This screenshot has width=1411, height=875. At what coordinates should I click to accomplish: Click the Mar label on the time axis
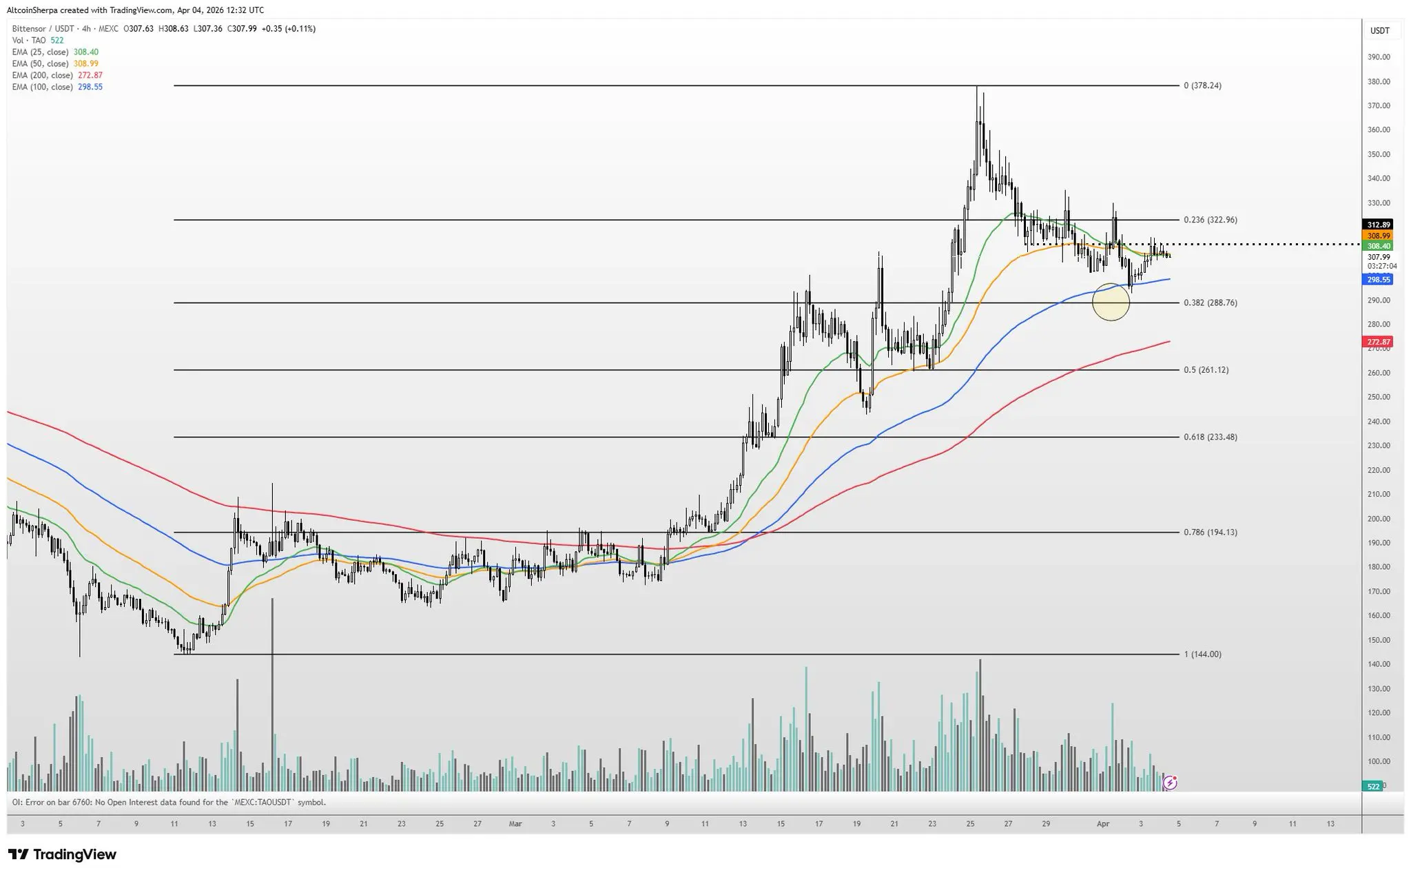click(515, 823)
